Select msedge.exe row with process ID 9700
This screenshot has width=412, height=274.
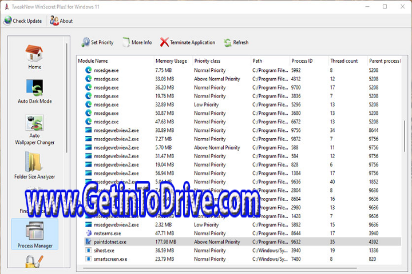tap(242, 87)
